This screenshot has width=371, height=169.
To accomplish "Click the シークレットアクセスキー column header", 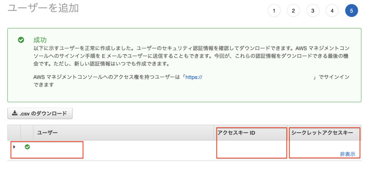I will click(x=322, y=132).
